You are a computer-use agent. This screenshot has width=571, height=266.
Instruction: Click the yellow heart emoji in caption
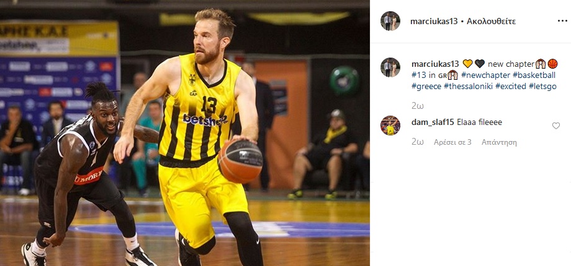(x=467, y=64)
